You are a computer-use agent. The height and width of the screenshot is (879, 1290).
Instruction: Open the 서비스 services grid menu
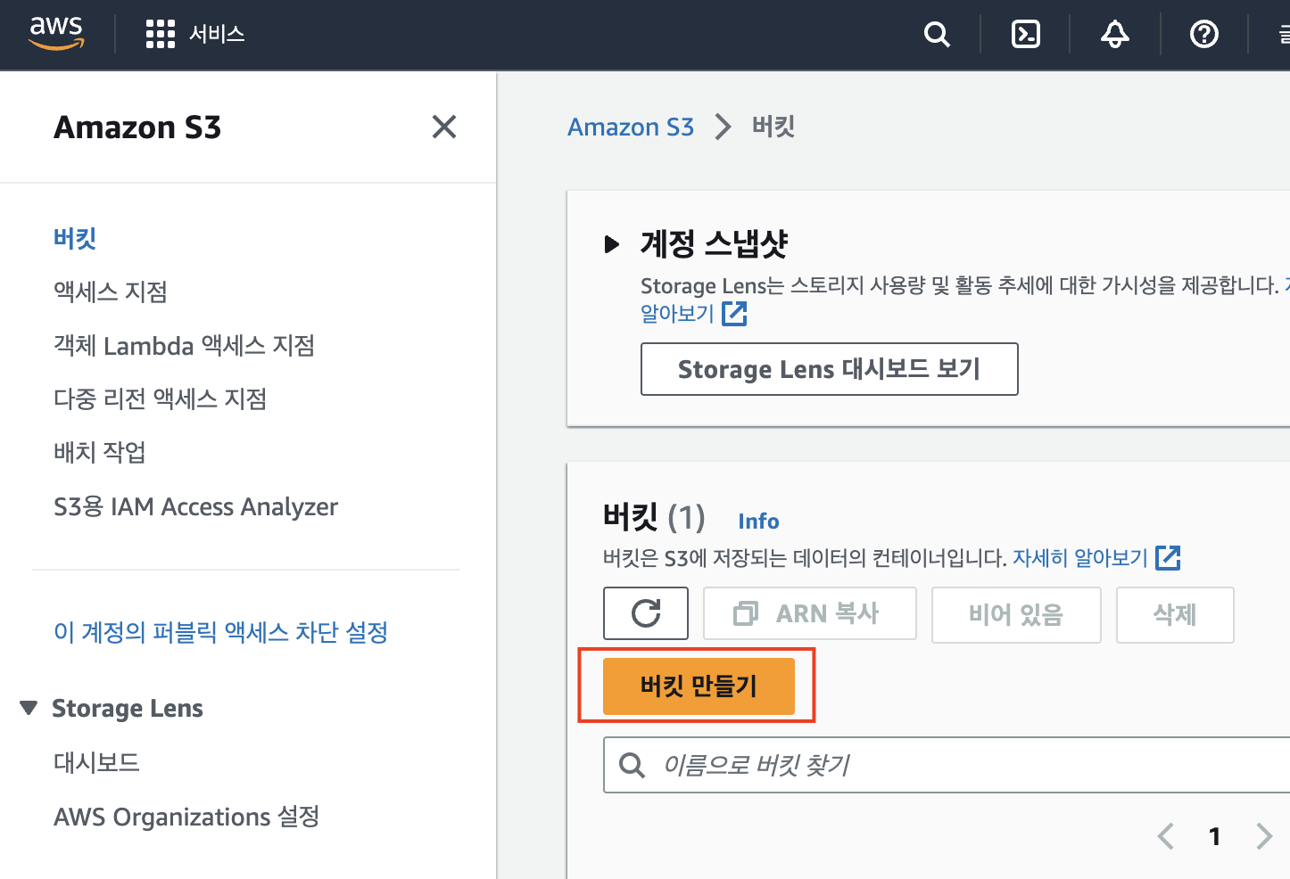pyautogui.click(x=194, y=34)
